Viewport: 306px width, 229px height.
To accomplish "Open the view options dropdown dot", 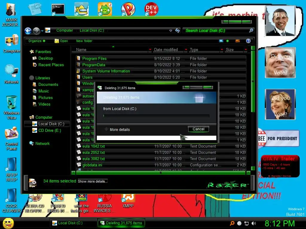I will tap(227, 41).
